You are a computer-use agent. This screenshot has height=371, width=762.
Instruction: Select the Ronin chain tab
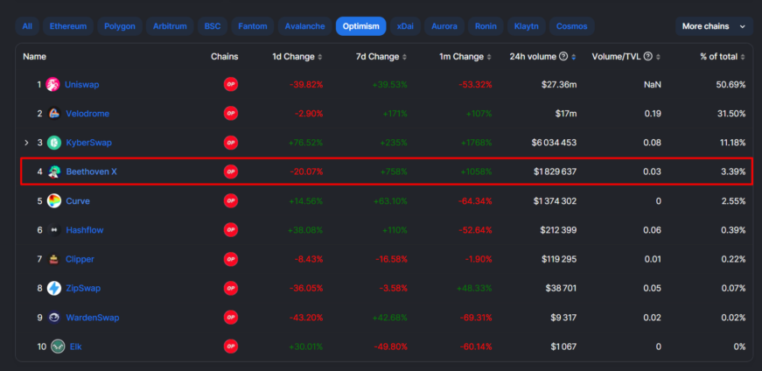point(486,26)
